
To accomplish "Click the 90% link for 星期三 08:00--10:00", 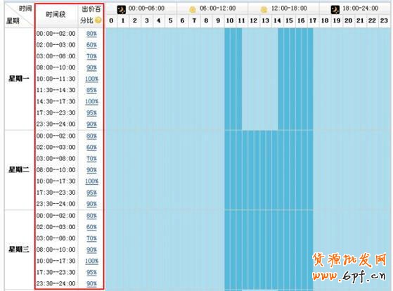I will (x=91, y=250).
